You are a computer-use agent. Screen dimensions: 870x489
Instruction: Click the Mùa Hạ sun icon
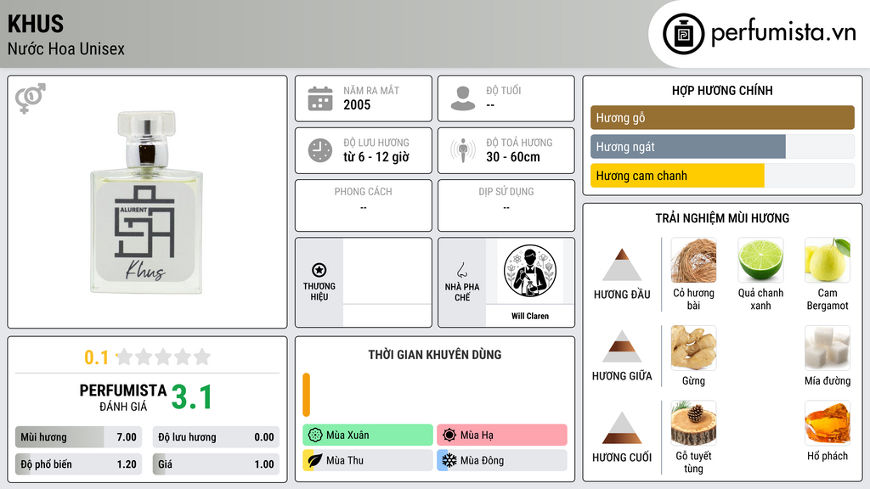click(449, 436)
